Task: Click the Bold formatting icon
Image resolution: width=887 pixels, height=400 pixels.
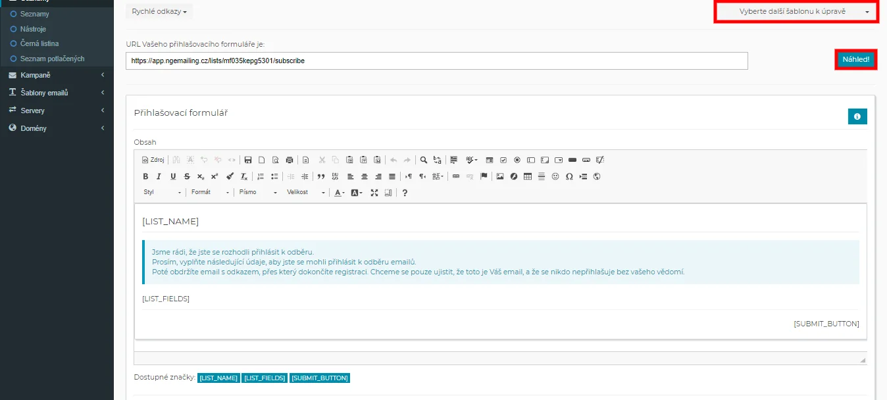Action: [146, 176]
